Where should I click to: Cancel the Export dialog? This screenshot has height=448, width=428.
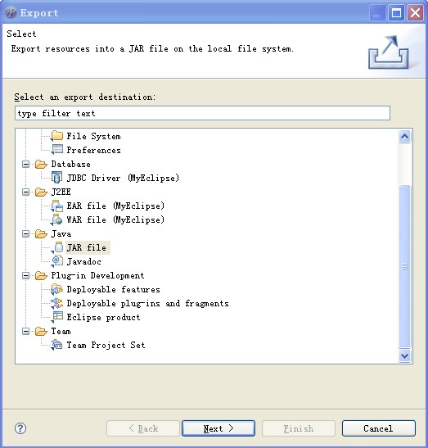pos(379,428)
